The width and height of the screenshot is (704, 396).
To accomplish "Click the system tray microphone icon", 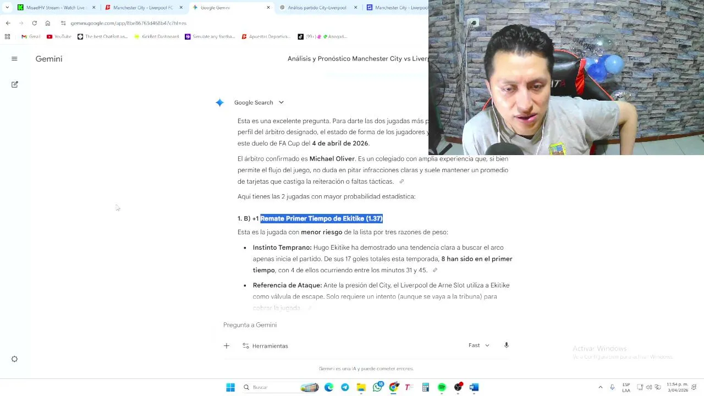I will click(x=612, y=387).
